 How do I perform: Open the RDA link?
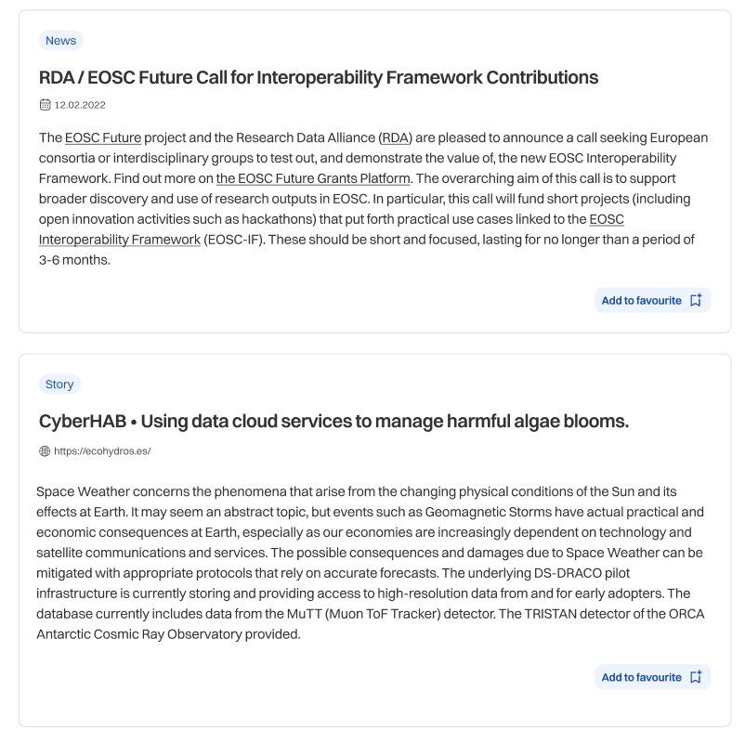397,137
